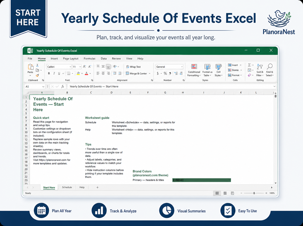This screenshot has height=226, width=303.
Task: Toggle Bold formatting
Action: coord(49,73)
